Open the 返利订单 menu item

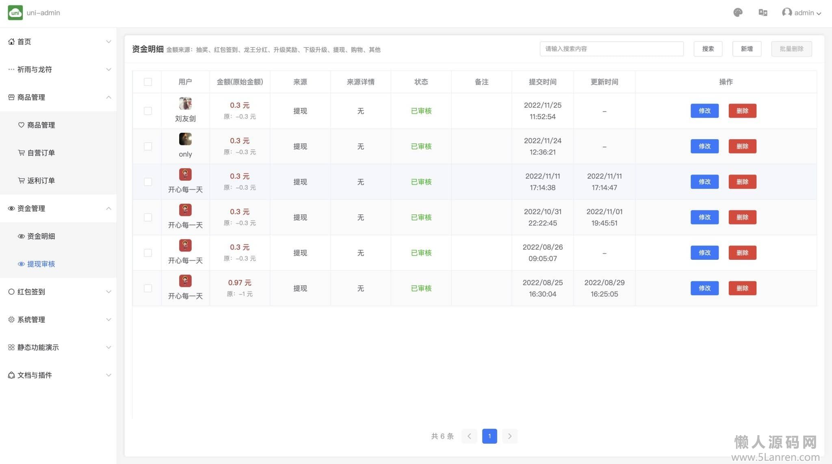(x=41, y=181)
